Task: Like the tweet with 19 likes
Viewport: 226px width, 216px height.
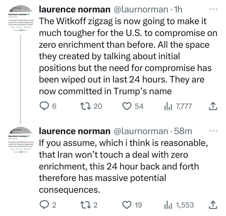Action: [x=127, y=205]
